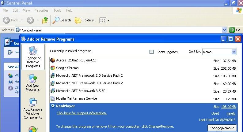243x132 pixels.
Task: Click the Forward arrow toolbar button
Action: (30, 20)
